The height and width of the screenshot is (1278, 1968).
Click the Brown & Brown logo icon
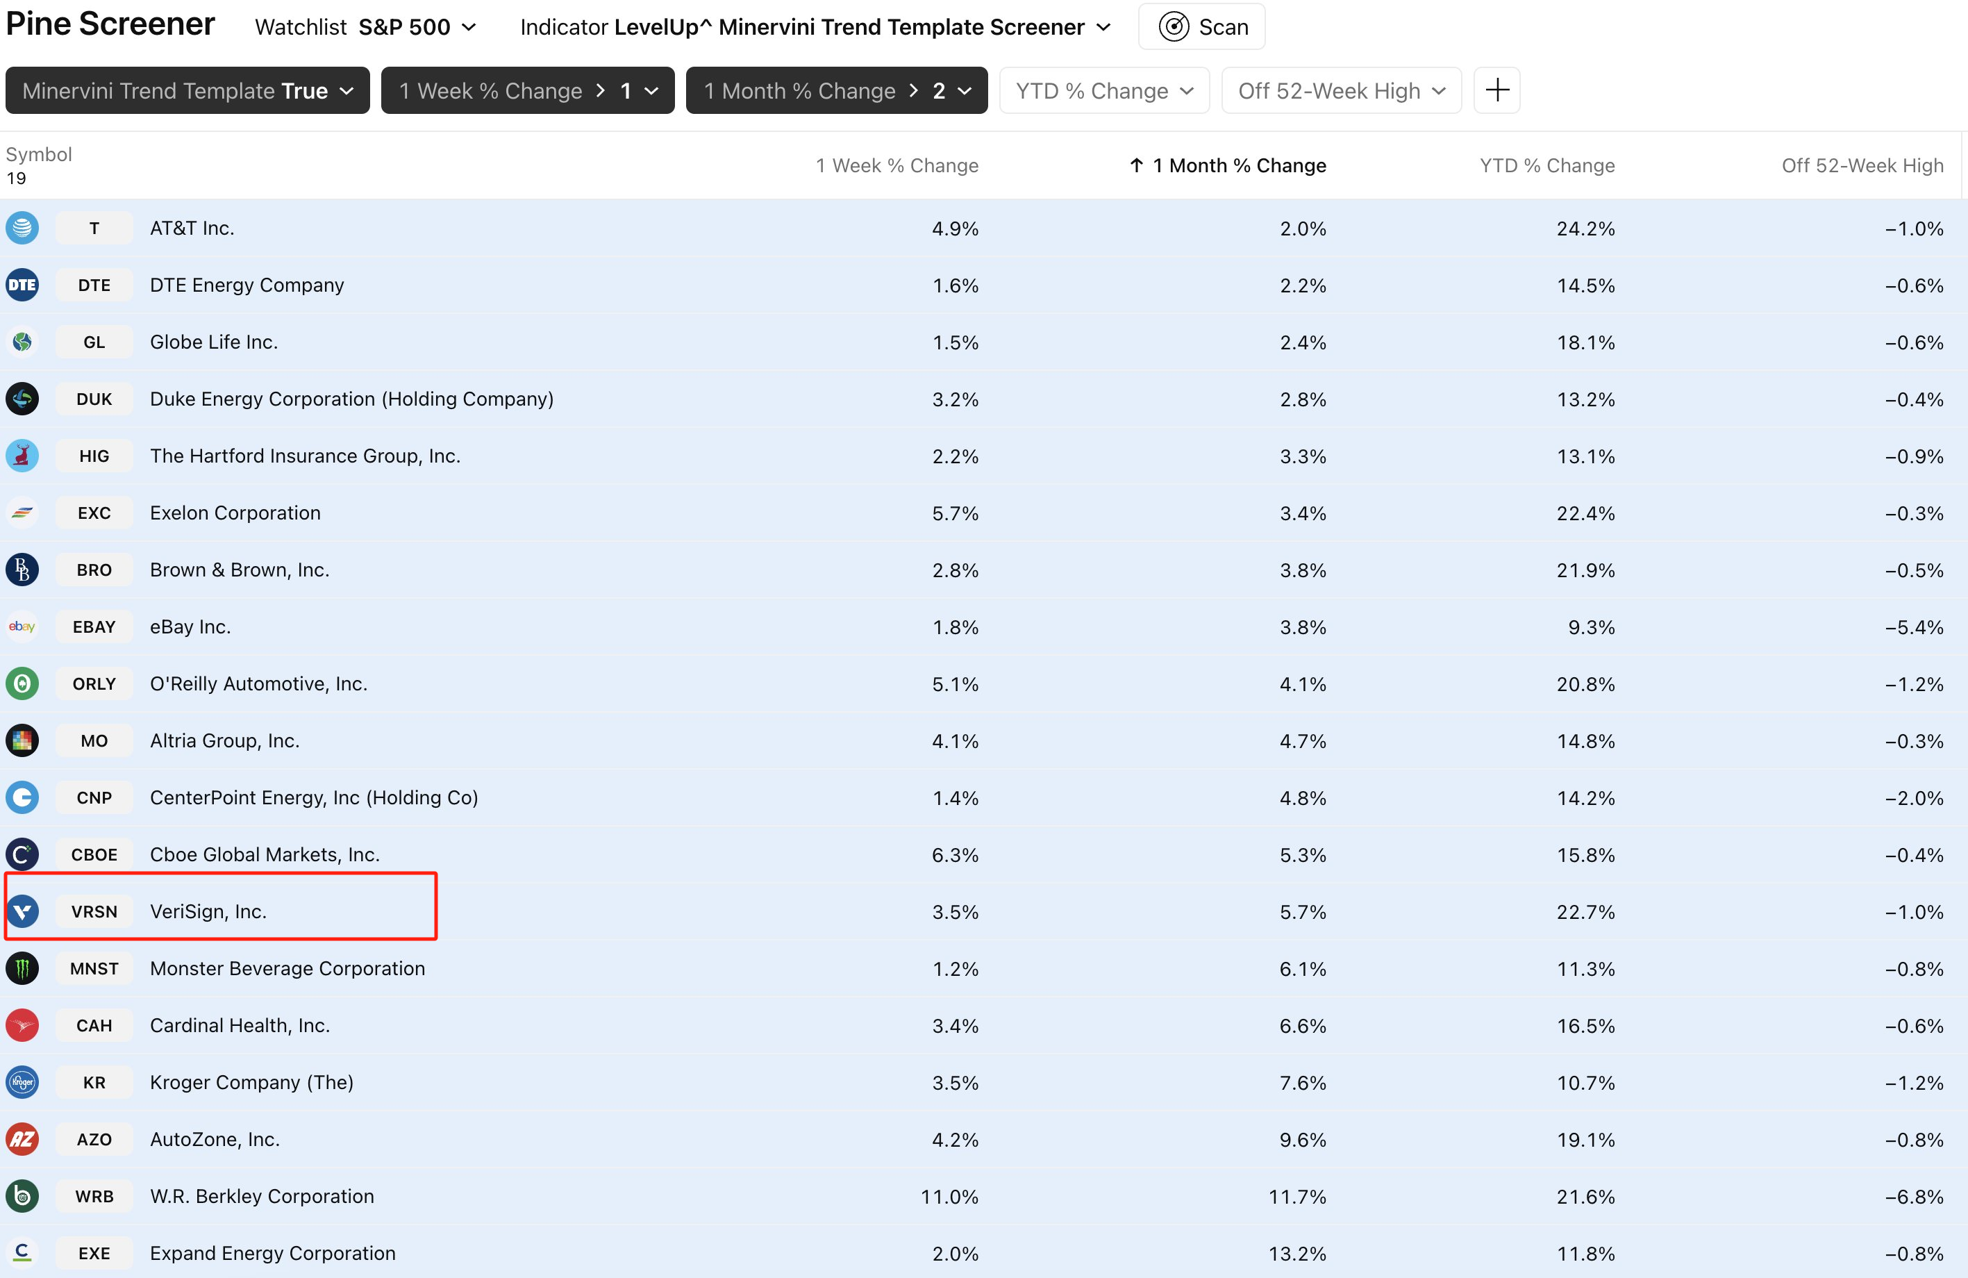coord(22,570)
